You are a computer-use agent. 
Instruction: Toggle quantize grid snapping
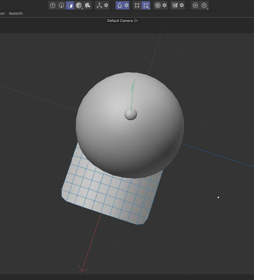coord(145,5)
